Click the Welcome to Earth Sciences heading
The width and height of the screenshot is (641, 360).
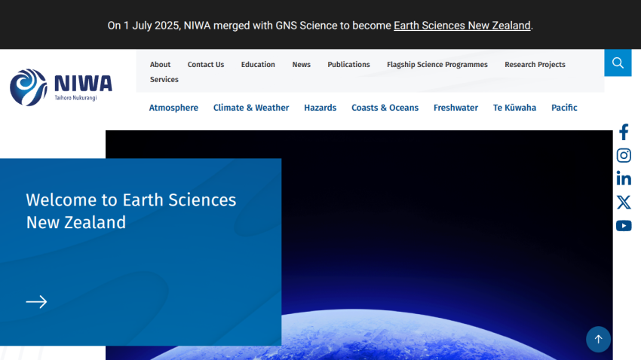point(130,211)
